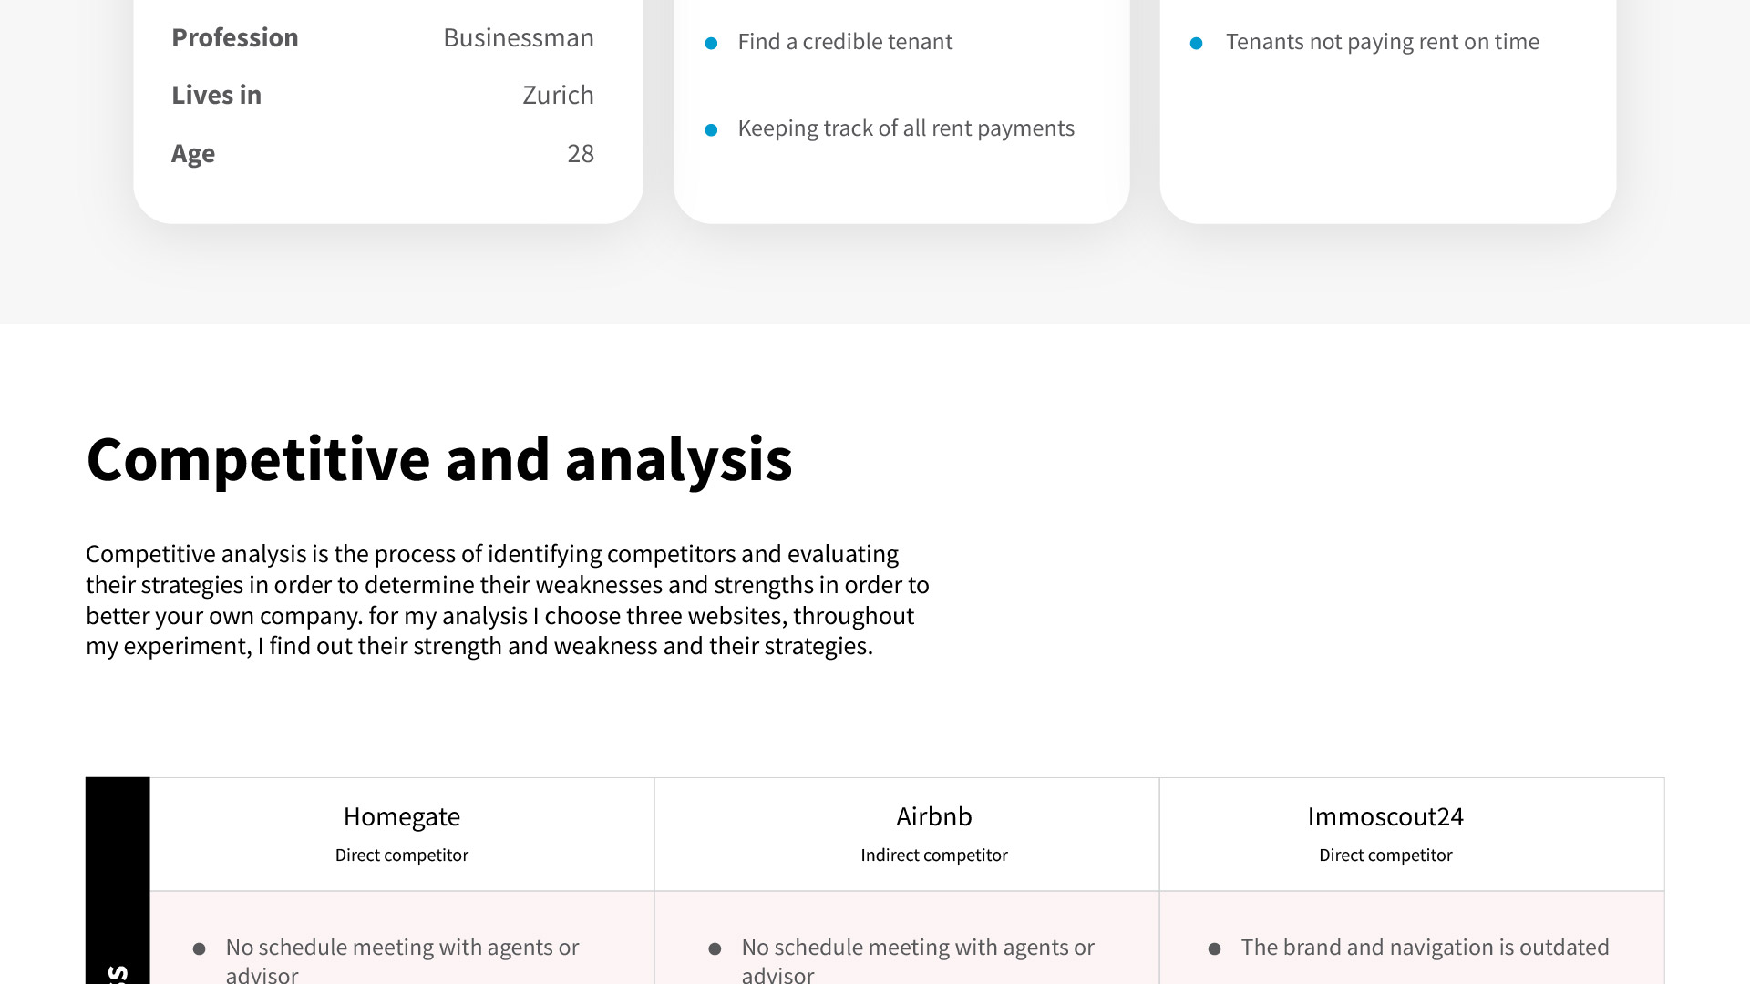The image size is (1750, 984).
Task: Click the Profession label in persona card
Action: [234, 37]
